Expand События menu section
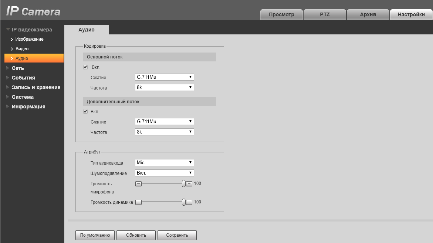Image resolution: width=433 pixels, height=243 pixels. tap(20, 78)
